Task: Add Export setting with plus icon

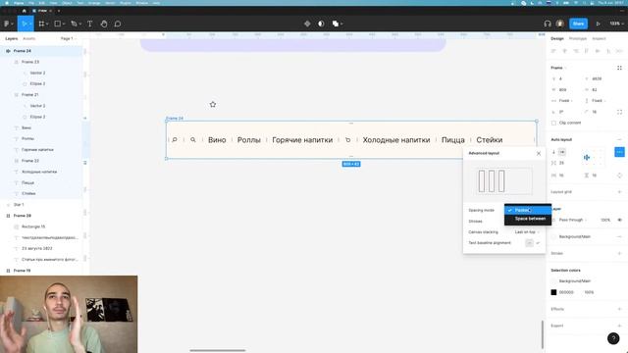Action: [619, 326]
